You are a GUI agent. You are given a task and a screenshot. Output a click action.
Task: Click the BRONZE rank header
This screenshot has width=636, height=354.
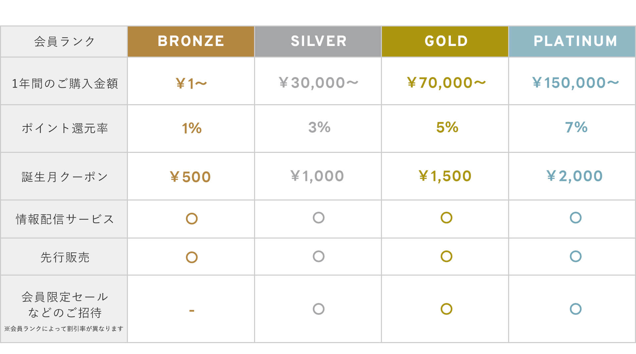click(191, 41)
